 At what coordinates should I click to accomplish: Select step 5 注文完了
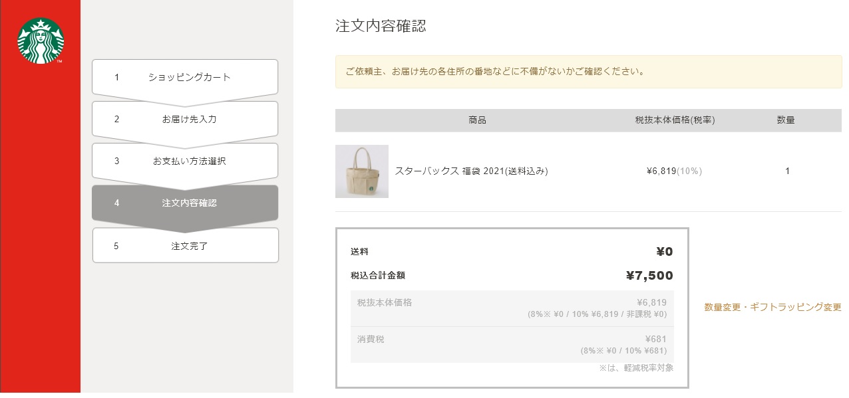[x=185, y=246]
